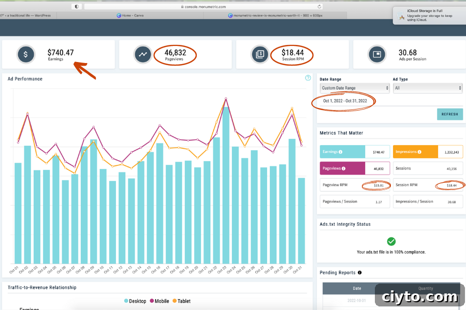Select the Earnings metric tile
The image size is (466, 310).
pos(355,152)
